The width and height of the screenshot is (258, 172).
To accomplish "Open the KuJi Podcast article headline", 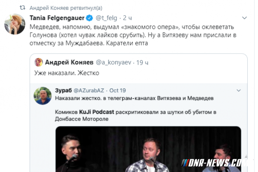I will [135, 115].
